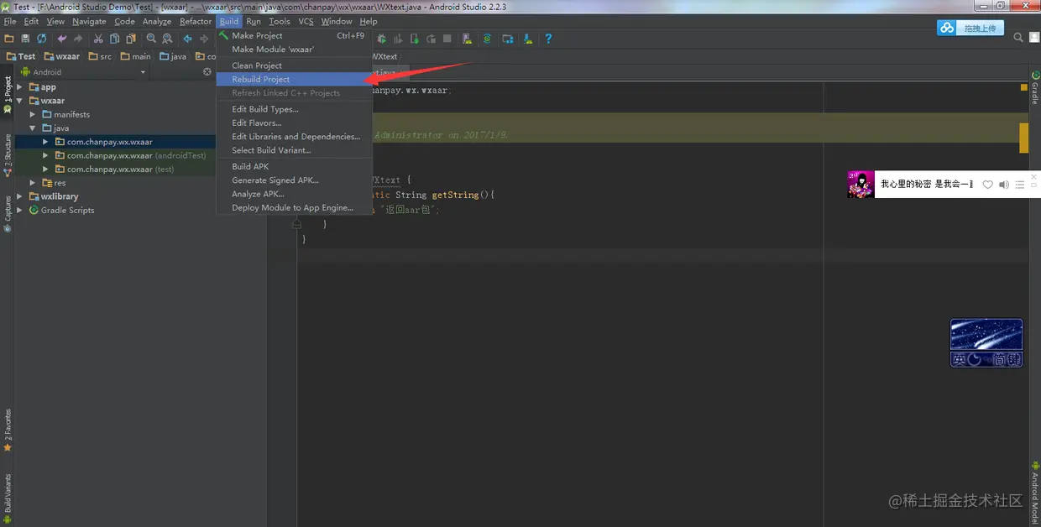1041x527 pixels.
Task: Click the user profile icon at top right
Action: click(1034, 38)
